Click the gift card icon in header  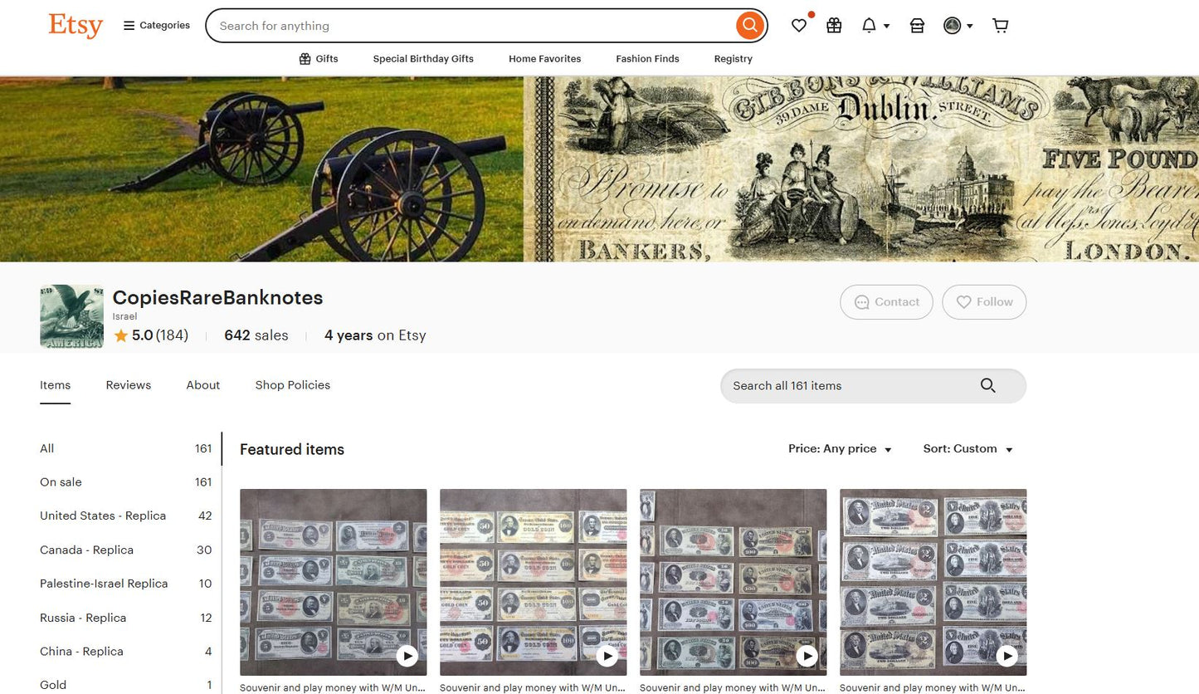click(833, 26)
